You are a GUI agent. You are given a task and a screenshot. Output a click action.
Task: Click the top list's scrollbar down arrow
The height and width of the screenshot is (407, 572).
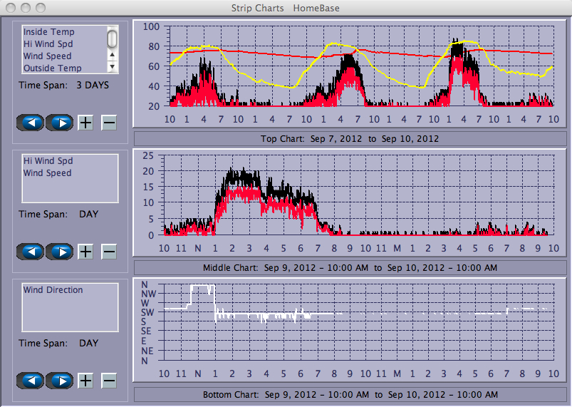pos(113,66)
